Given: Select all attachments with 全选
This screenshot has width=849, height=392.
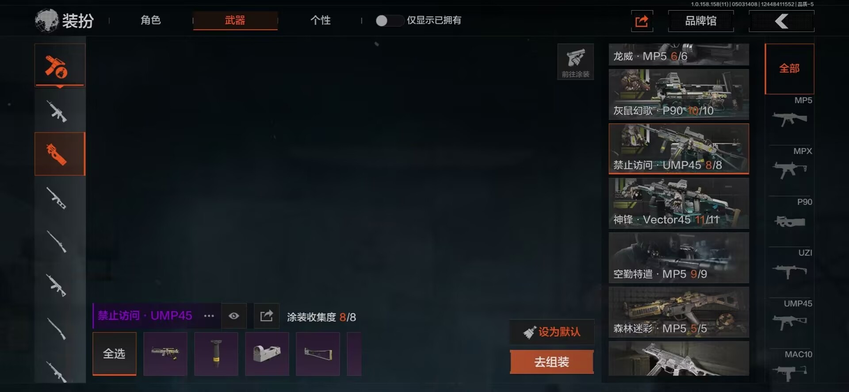Looking at the screenshot, I should 115,354.
